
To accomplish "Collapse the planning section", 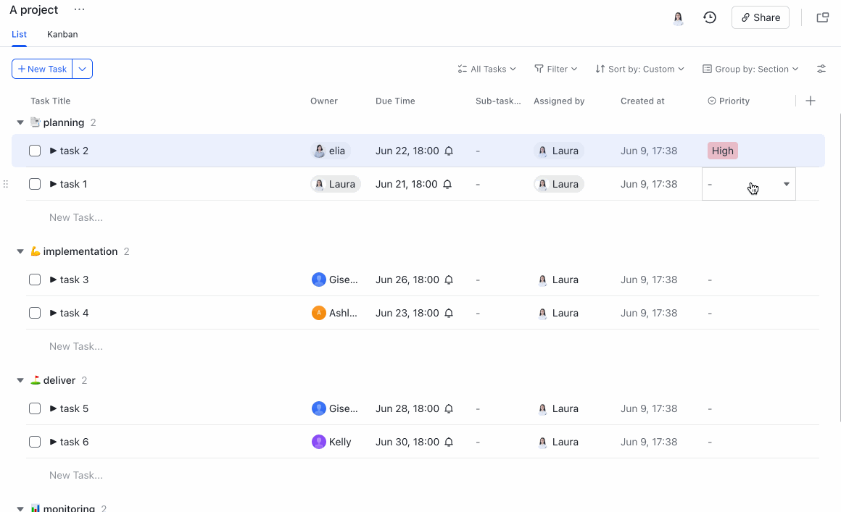I will [x=20, y=122].
